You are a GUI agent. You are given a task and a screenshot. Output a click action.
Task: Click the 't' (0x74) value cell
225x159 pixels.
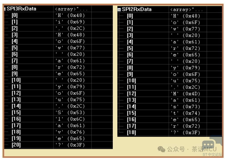tap(185, 113)
